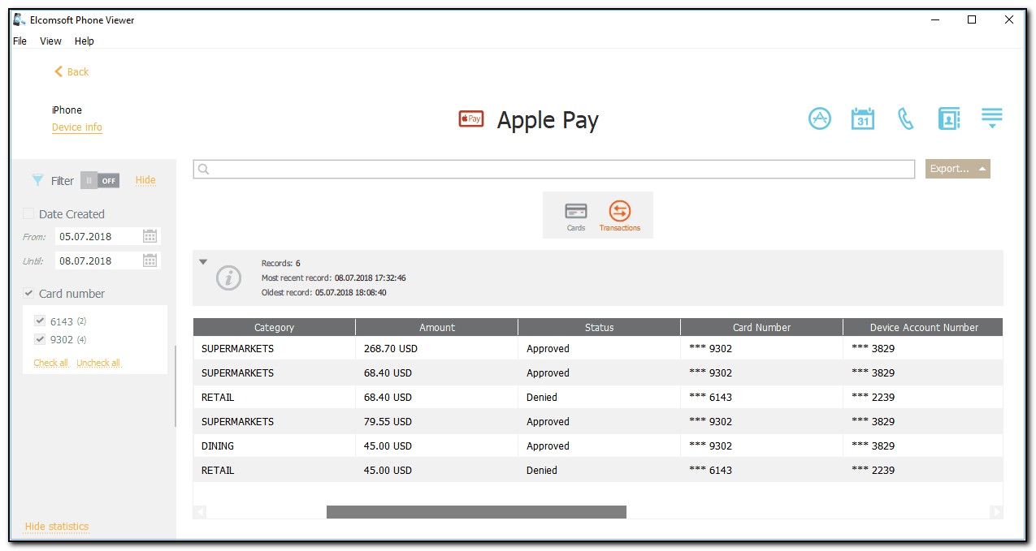Uncheck card number 6143 checkbox
Image resolution: width=1036 pixels, height=551 pixels.
pyautogui.click(x=40, y=321)
